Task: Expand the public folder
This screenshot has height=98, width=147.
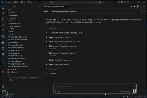Action: pyautogui.click(x=11, y=29)
